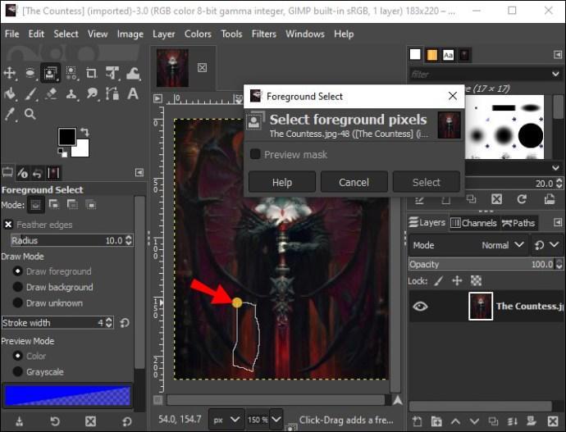Adjust the Radius stepper arrows
566x432 pixels.
pyautogui.click(x=129, y=240)
